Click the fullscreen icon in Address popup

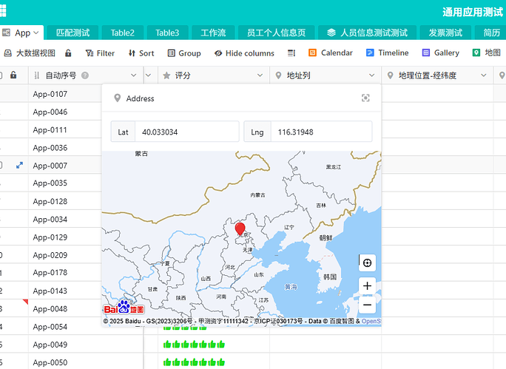365,98
